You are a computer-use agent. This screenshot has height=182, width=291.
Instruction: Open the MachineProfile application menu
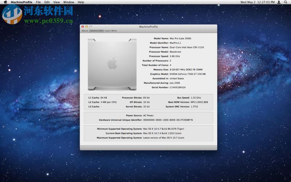[x=21, y=2]
